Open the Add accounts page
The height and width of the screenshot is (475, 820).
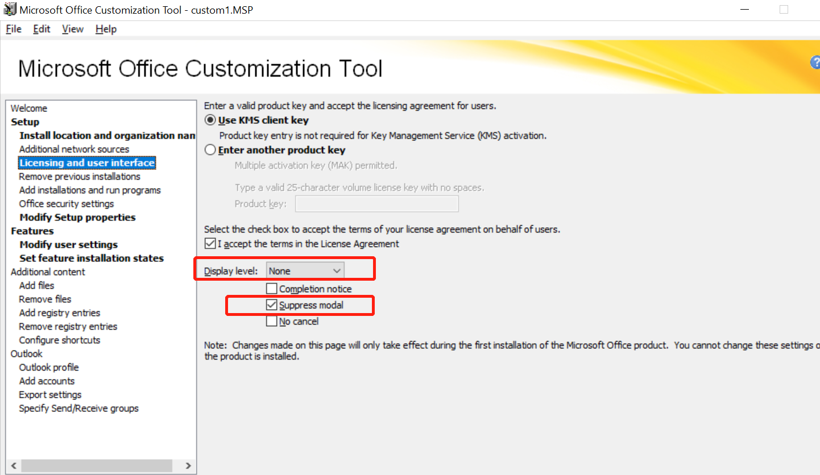coord(47,381)
